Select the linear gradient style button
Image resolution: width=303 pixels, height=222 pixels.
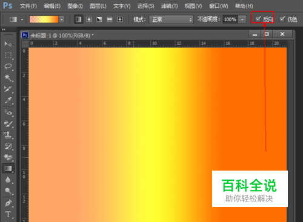click(x=79, y=19)
